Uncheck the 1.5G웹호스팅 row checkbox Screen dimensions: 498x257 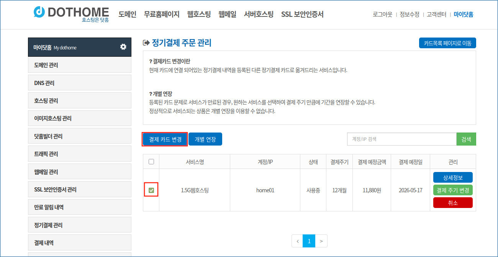click(151, 190)
